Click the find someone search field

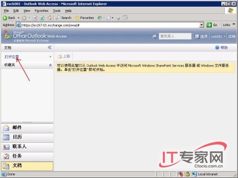pyautogui.click(x=175, y=36)
